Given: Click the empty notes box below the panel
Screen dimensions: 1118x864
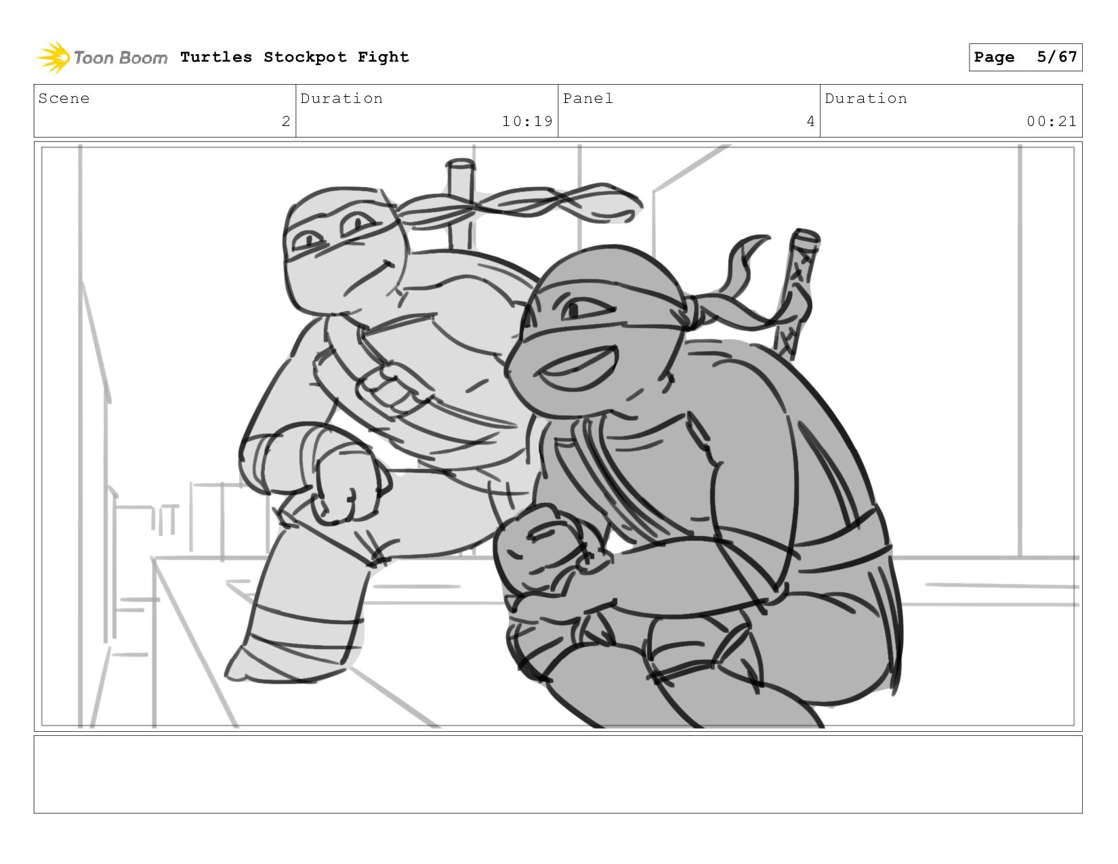Looking at the screenshot, I should (558, 775).
